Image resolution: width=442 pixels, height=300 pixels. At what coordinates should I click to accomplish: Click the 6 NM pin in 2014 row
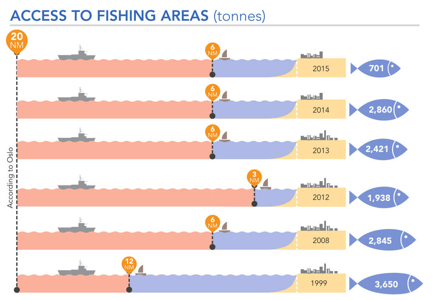click(212, 92)
